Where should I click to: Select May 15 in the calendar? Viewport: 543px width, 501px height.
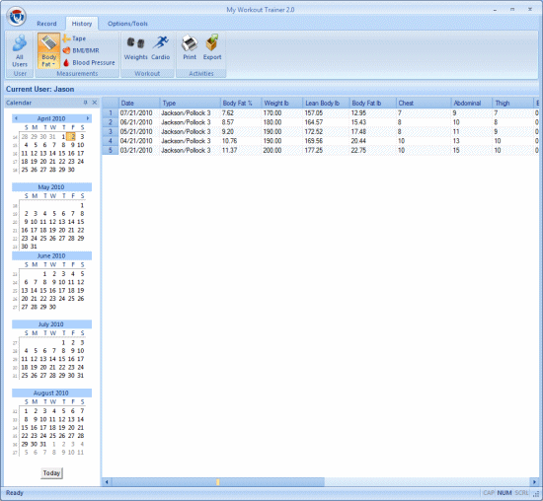[x=80, y=222]
